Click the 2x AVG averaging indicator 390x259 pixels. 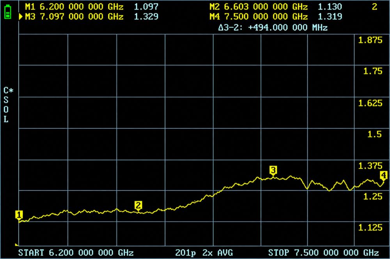click(x=218, y=253)
